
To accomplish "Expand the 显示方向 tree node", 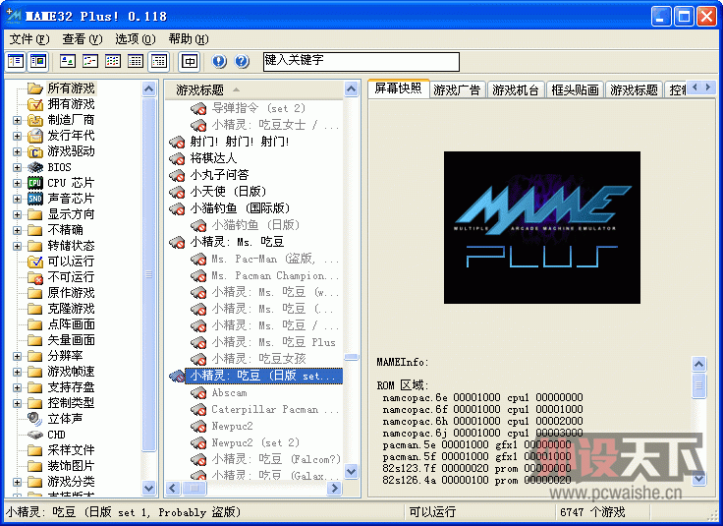I will (x=17, y=214).
